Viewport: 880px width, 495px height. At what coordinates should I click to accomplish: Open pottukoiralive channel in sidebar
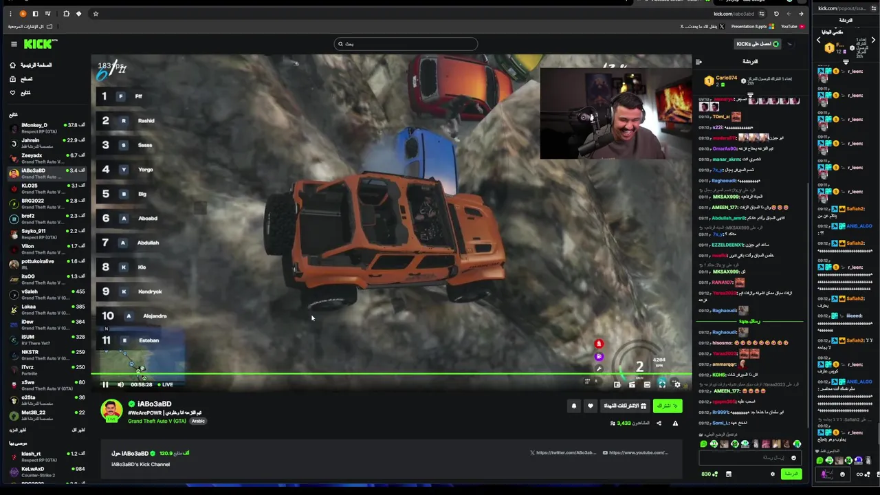point(47,264)
